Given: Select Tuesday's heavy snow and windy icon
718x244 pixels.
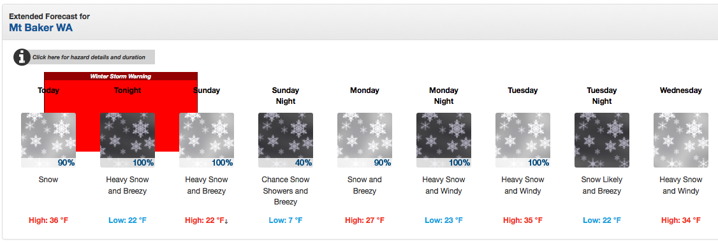Looking at the screenshot, I should coord(523,140).
